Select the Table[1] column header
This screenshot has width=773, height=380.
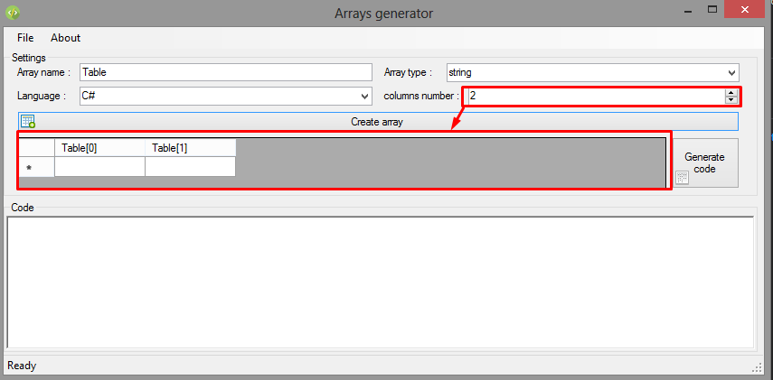[x=190, y=148]
